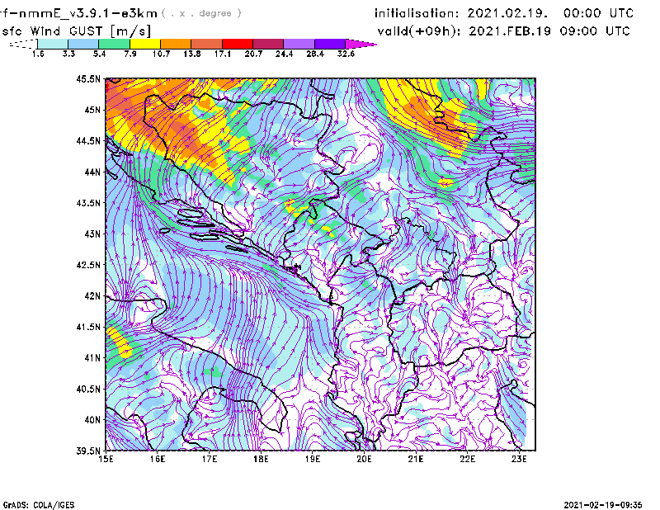Click the lavender 24.4–28.4 legend swatch
Viewport: 660px width, 510px height.
299,44
